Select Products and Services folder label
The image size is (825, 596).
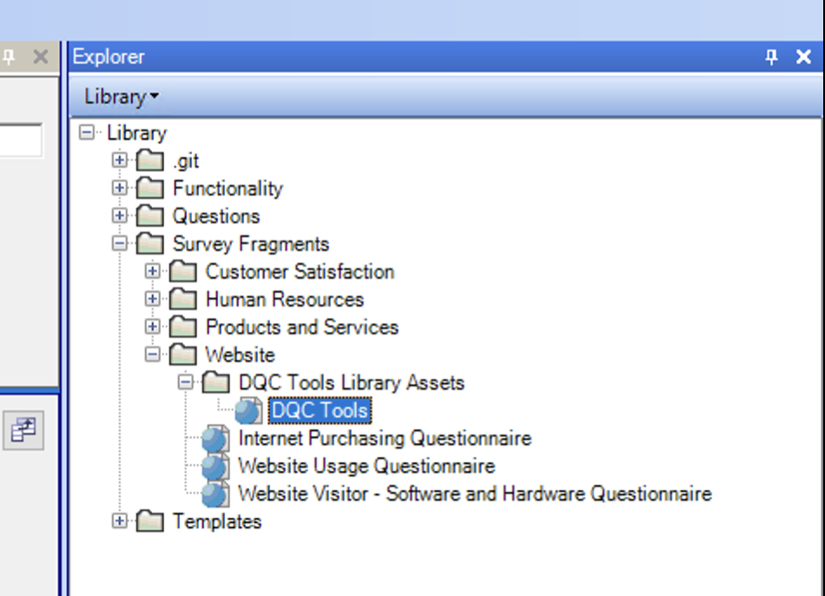[x=301, y=328]
